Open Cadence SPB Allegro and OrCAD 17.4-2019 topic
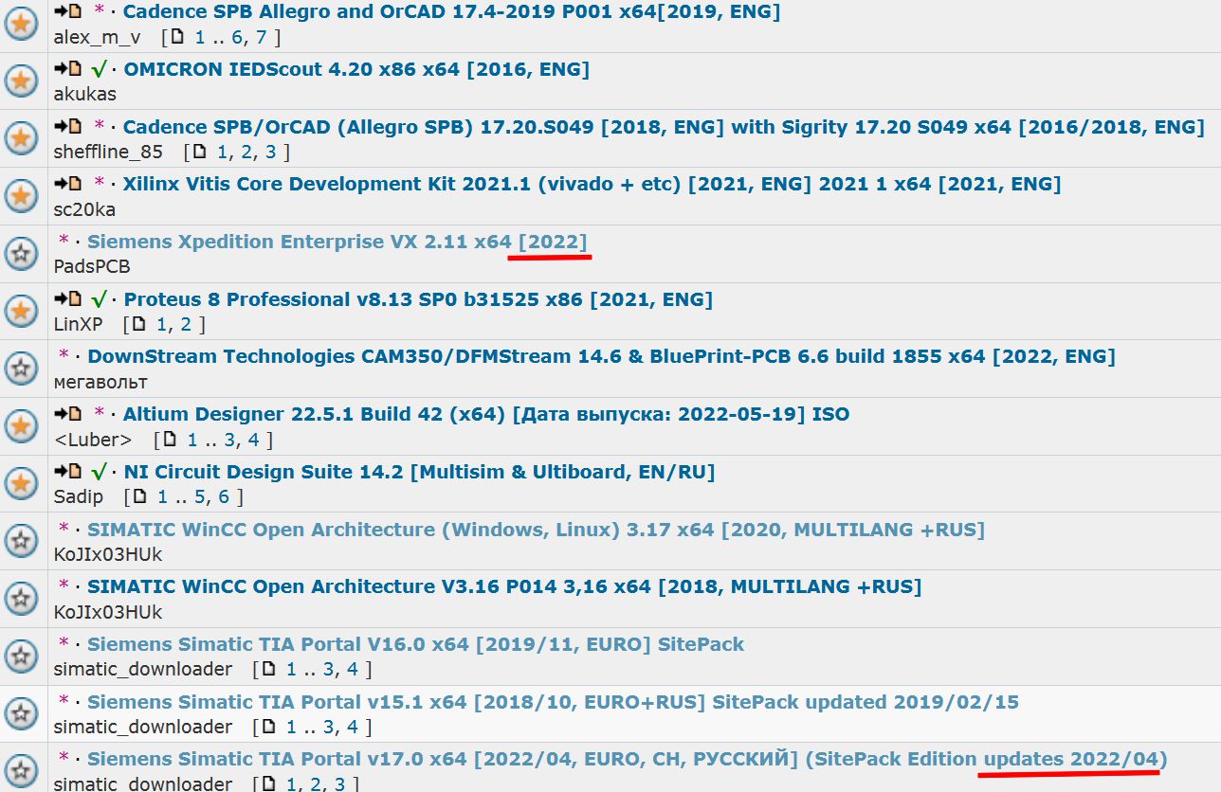Viewport: 1221px width, 792px height. 451,12
